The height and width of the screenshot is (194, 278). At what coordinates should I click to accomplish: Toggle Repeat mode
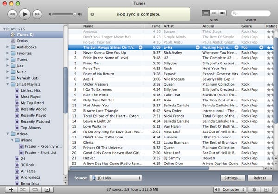point(35,189)
